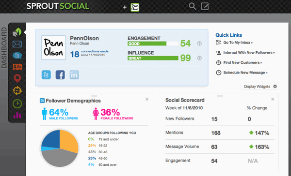The width and height of the screenshot is (291, 176).
Task: Click the Sprout Social logo
Action: point(58,6)
